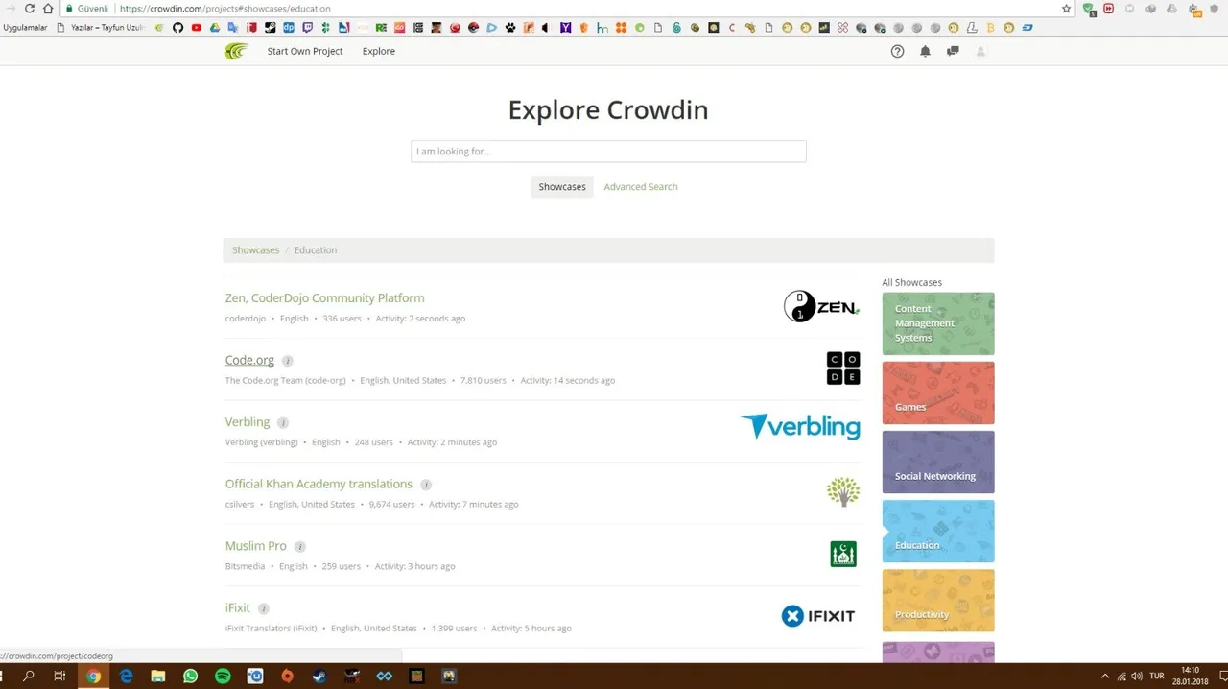Click the Muslim Pro green logo

843,554
